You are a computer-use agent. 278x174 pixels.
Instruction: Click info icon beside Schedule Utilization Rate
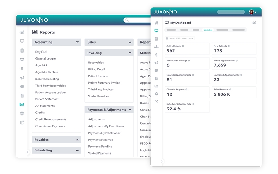193,104
